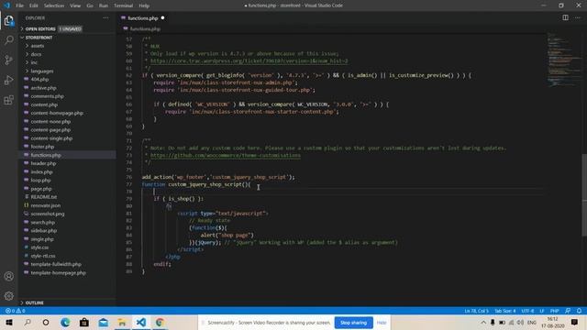Open the Source Control view

[9, 60]
